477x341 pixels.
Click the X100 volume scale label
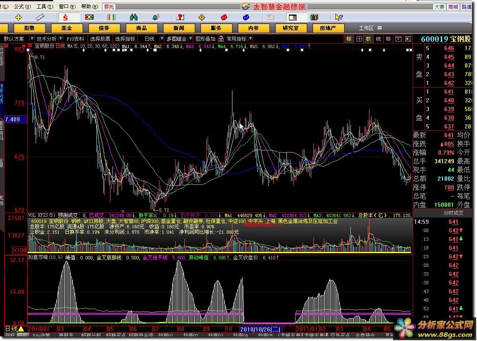(x=20, y=250)
